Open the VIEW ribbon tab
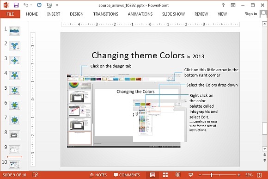 (222, 14)
